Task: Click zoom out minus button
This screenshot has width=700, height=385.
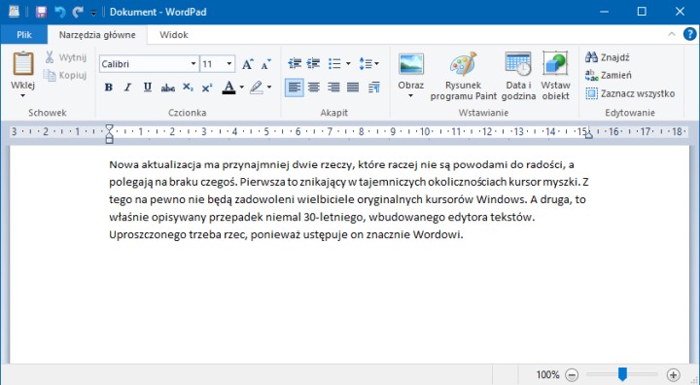Action: click(572, 374)
